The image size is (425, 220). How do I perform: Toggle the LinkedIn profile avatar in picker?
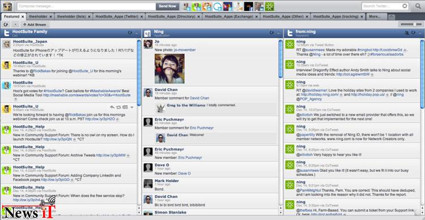tap(259, 6)
